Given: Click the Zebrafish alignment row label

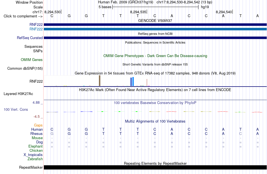Looking at the screenshot, I should click(x=35, y=159).
